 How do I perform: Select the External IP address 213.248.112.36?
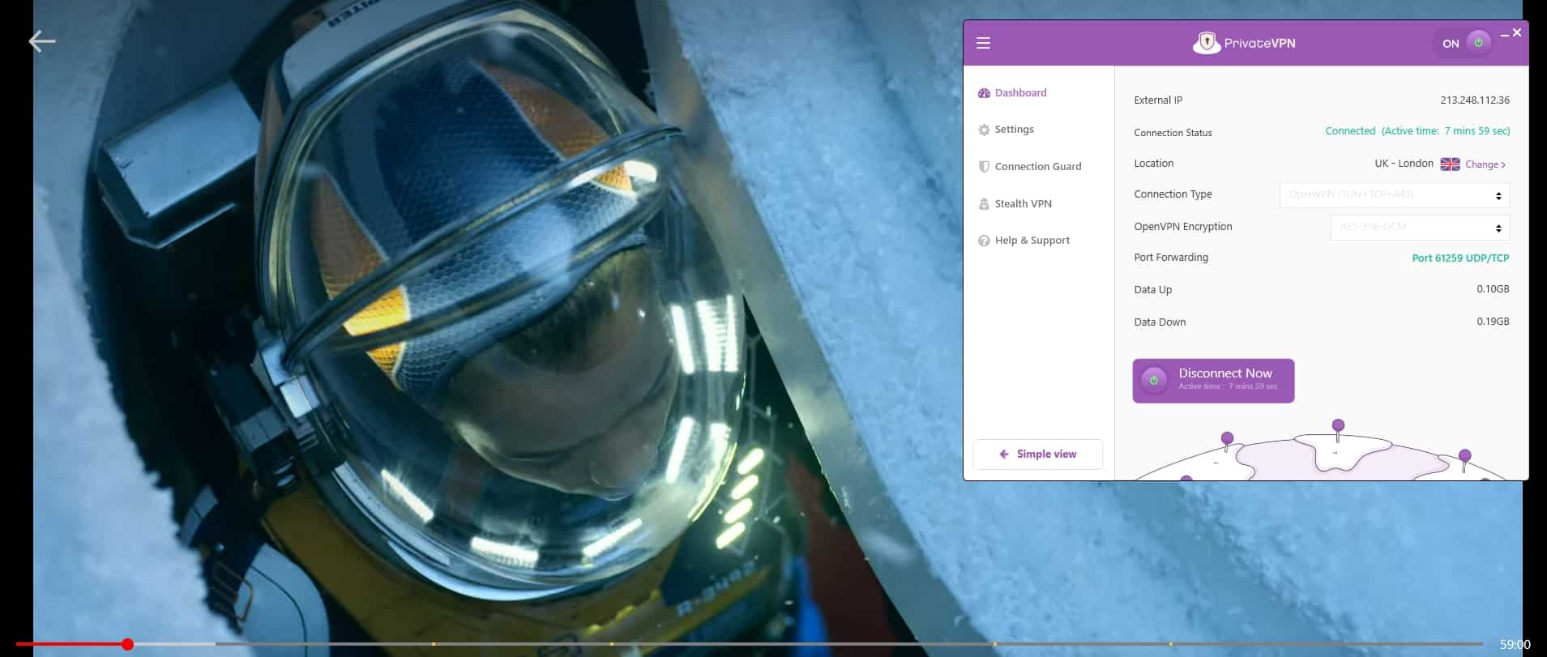click(x=1475, y=100)
